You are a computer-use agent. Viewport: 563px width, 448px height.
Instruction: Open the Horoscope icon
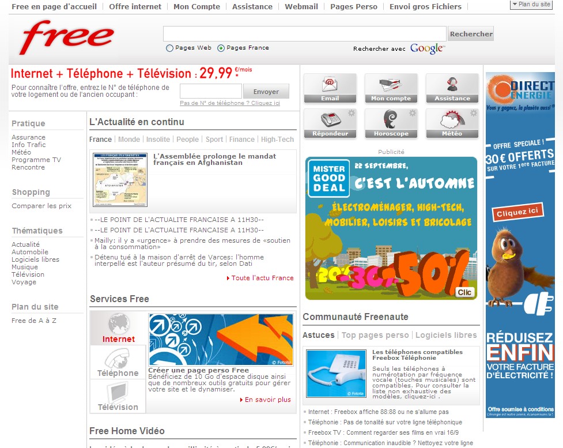click(x=391, y=122)
